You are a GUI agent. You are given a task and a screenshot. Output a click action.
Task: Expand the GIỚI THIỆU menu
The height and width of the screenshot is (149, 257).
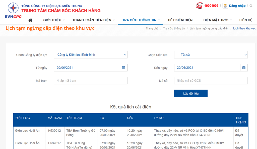(54, 20)
